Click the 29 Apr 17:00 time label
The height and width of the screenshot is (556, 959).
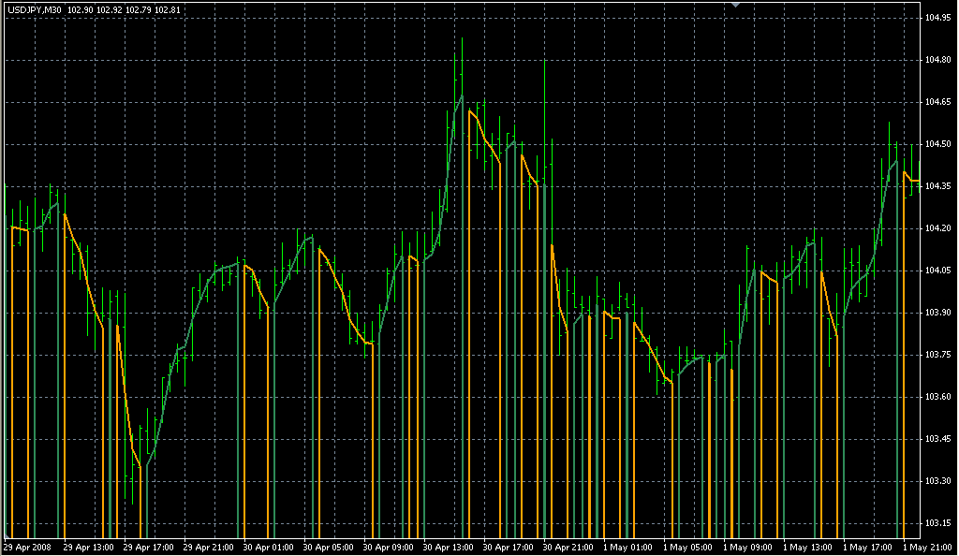(x=147, y=547)
